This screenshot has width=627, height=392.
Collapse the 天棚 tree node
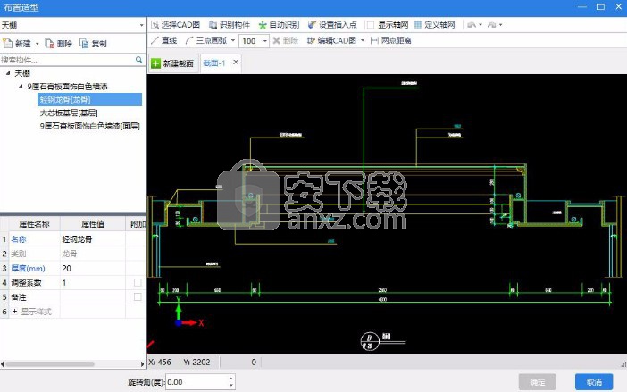pyautogui.click(x=8, y=73)
